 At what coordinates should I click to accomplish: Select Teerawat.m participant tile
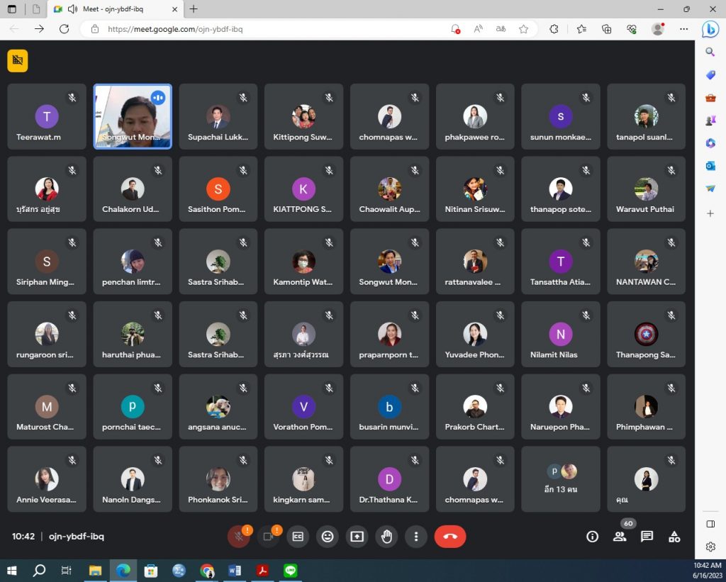47,116
